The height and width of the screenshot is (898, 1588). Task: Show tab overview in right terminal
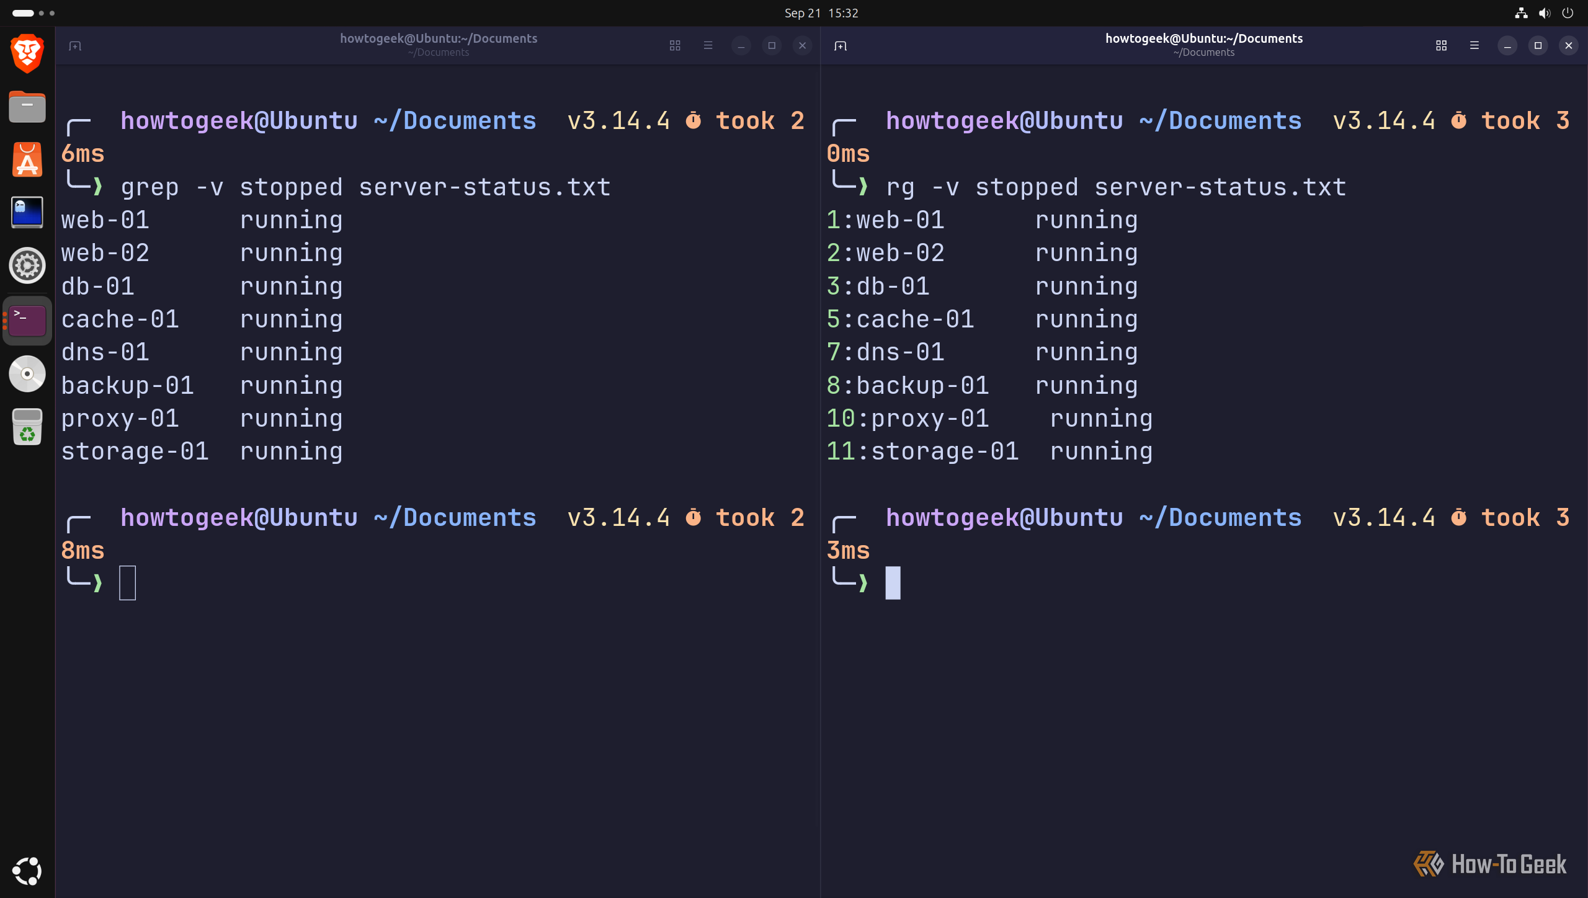click(1441, 46)
